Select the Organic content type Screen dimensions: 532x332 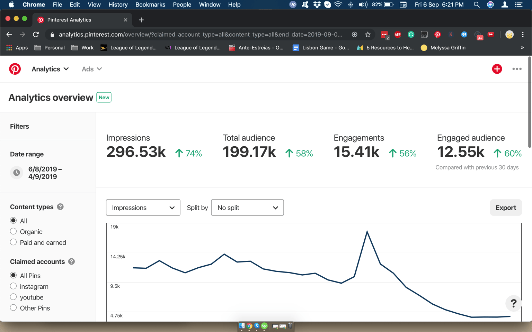click(x=14, y=231)
